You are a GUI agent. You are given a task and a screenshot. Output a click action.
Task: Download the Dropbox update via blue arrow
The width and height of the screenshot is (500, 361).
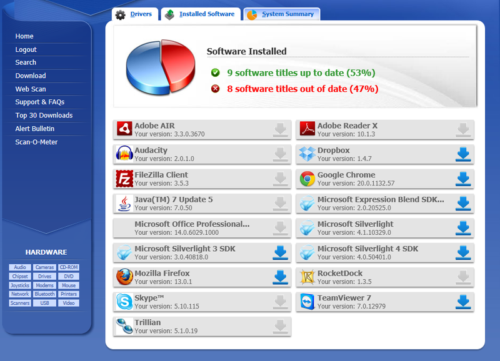click(x=463, y=154)
